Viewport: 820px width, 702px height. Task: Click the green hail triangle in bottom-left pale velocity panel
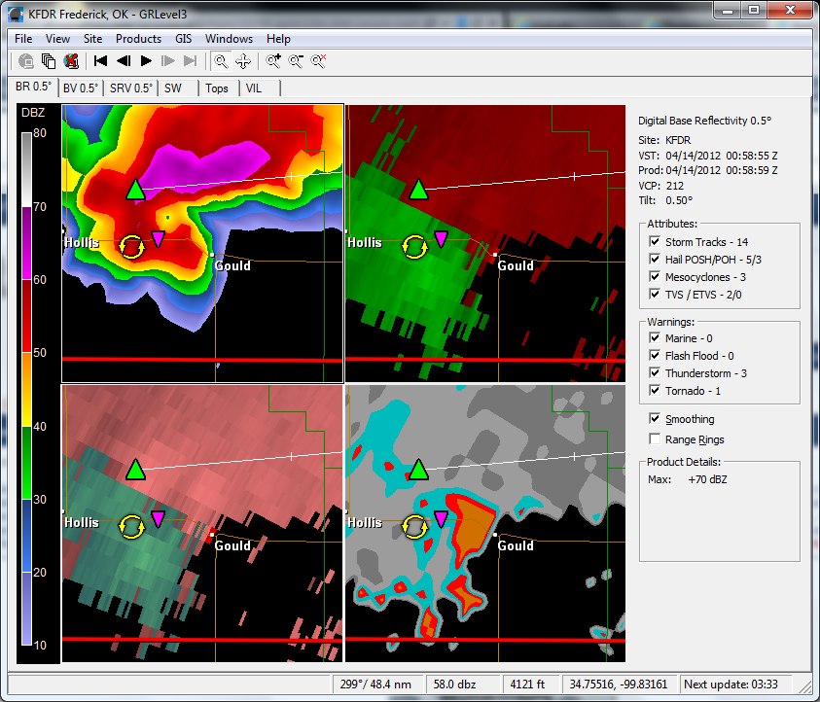pyautogui.click(x=136, y=470)
